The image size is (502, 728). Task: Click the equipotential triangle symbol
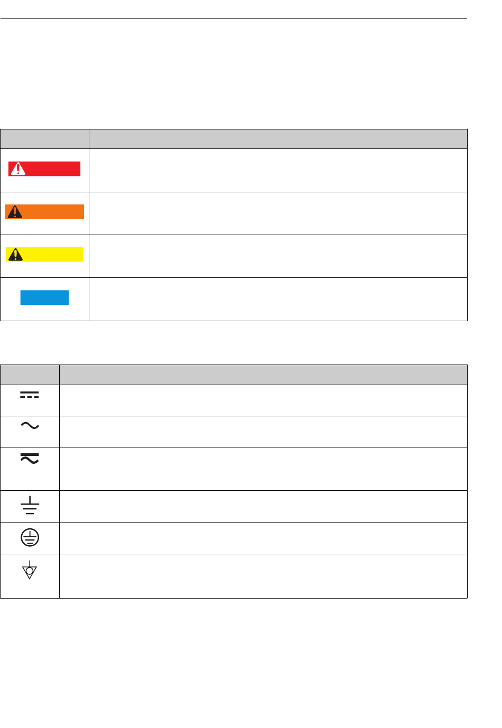click(30, 570)
